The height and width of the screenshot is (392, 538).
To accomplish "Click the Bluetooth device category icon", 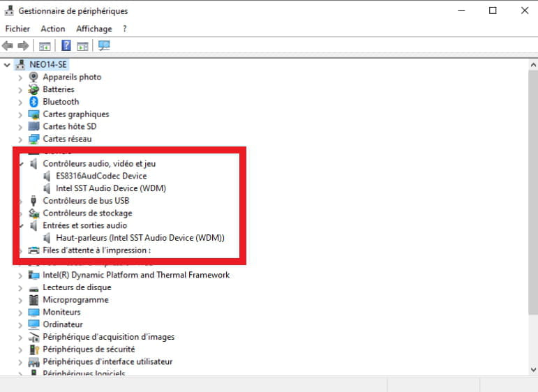I will (33, 102).
